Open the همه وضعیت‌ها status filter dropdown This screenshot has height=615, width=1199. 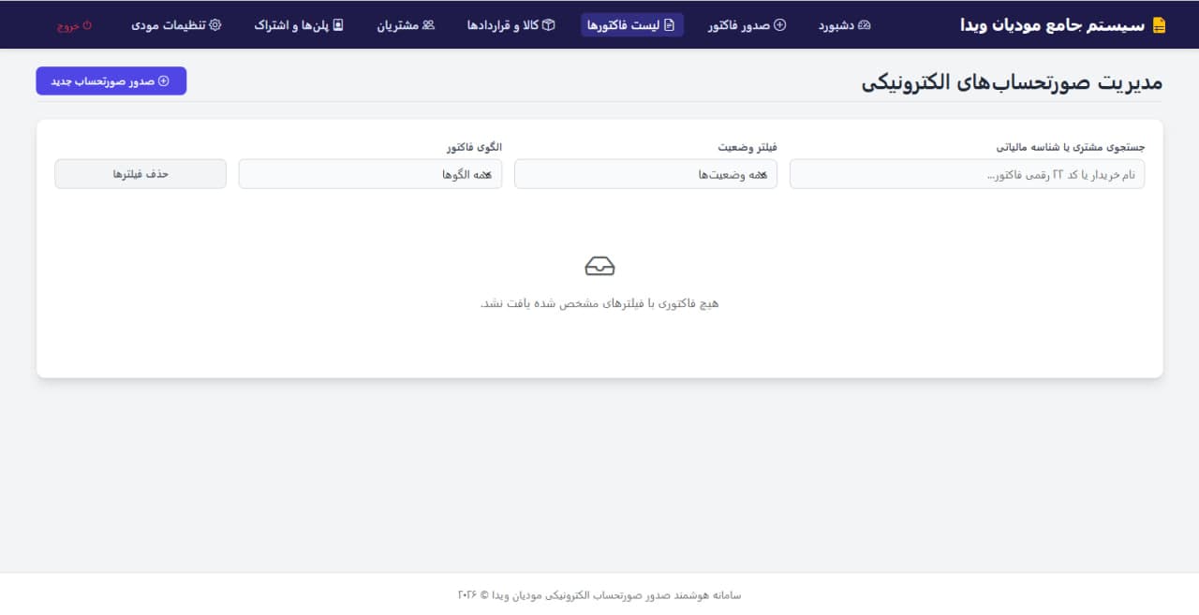pyautogui.click(x=645, y=174)
